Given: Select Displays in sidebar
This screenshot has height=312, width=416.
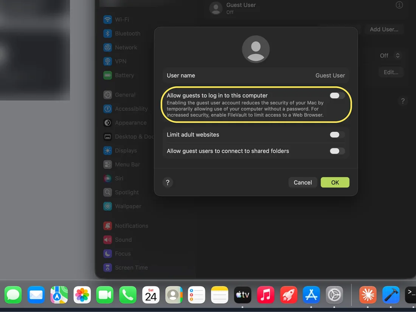Looking at the screenshot, I should click(120, 151).
